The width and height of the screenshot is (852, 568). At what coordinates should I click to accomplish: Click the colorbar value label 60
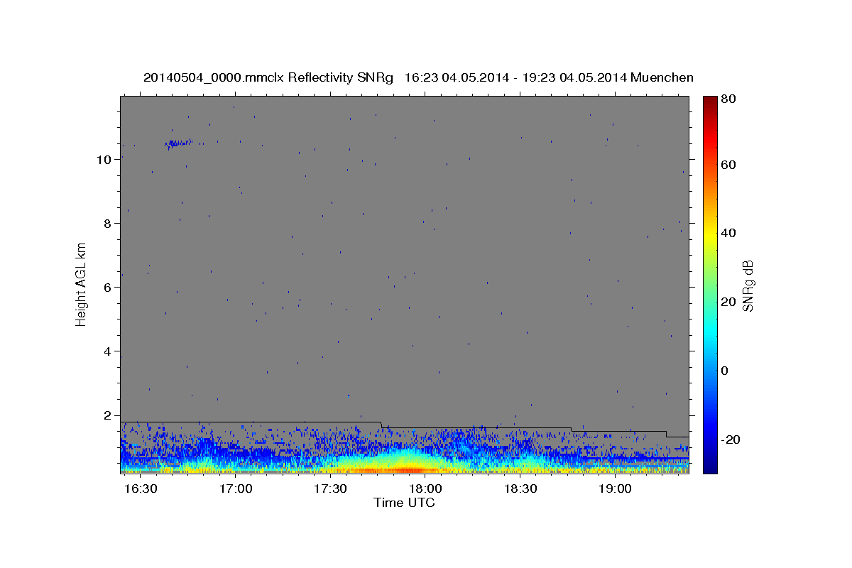coord(728,165)
